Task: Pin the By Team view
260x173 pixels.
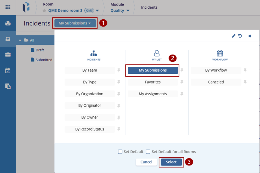Action: pos(119,70)
